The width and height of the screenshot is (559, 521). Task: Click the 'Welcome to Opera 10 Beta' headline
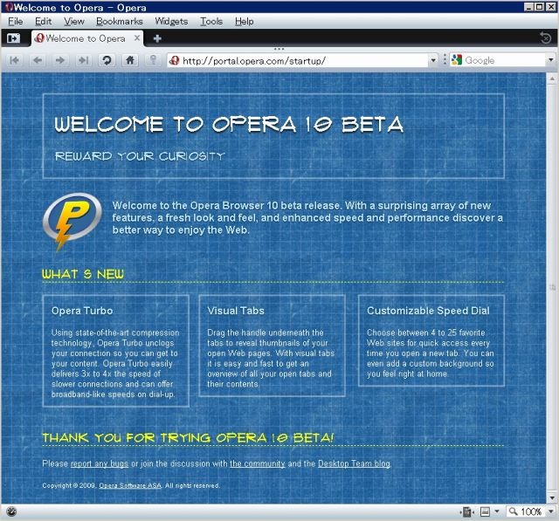229,124
